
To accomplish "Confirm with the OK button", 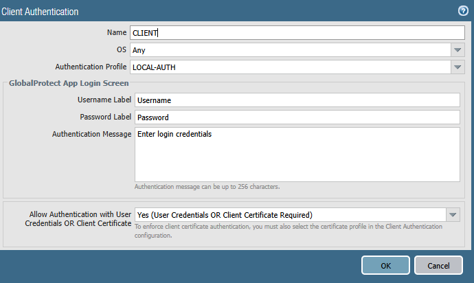I will tap(385, 265).
